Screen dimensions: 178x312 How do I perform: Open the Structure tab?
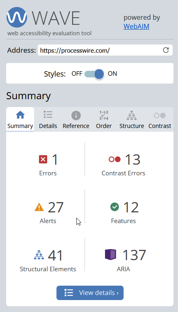(x=132, y=120)
